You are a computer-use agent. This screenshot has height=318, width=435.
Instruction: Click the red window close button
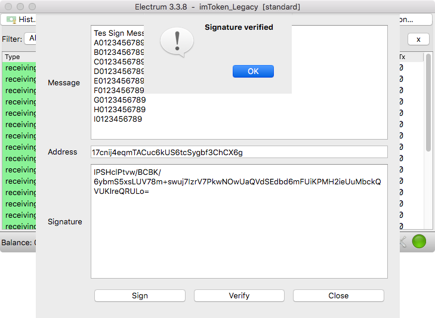pyautogui.click(x=8, y=7)
